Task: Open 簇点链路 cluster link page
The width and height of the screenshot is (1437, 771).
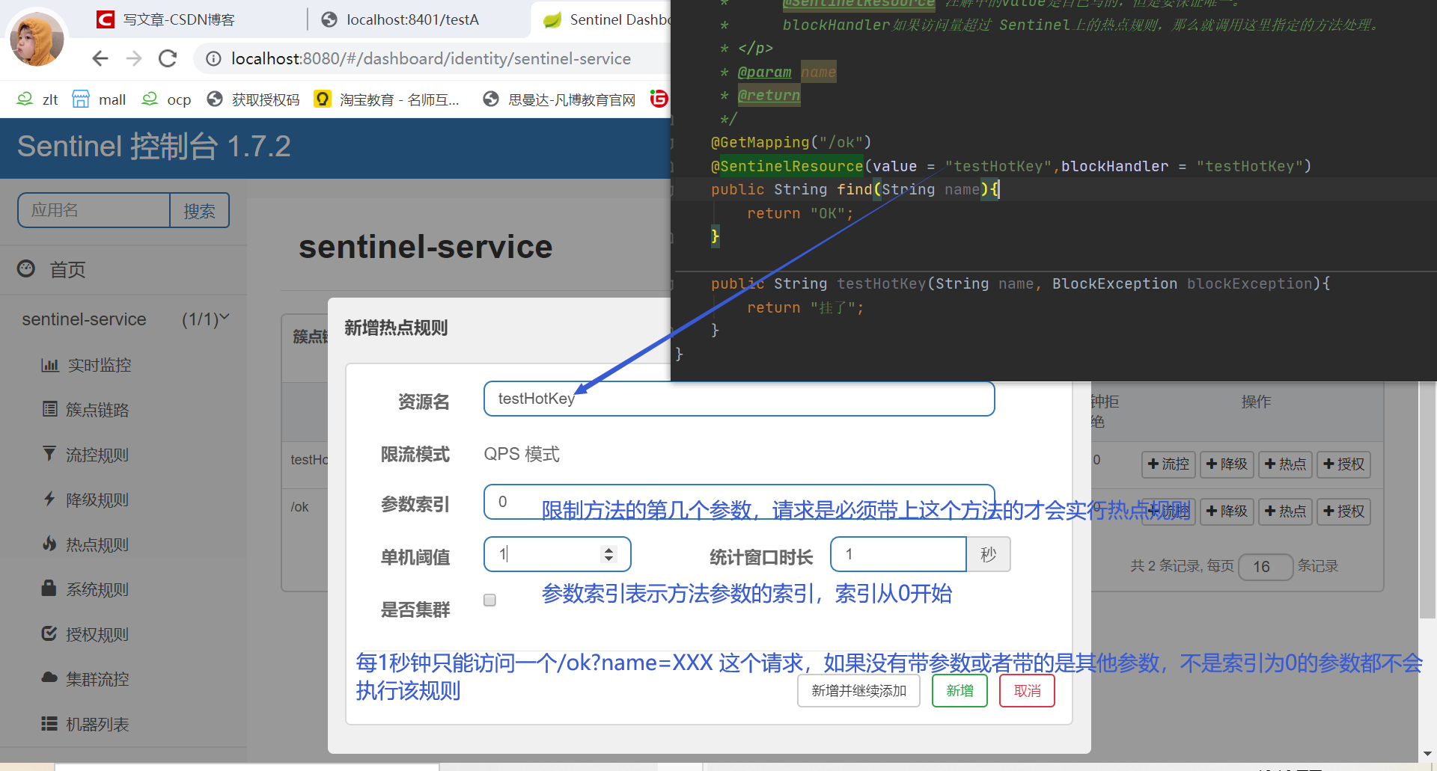Action: 98,410
